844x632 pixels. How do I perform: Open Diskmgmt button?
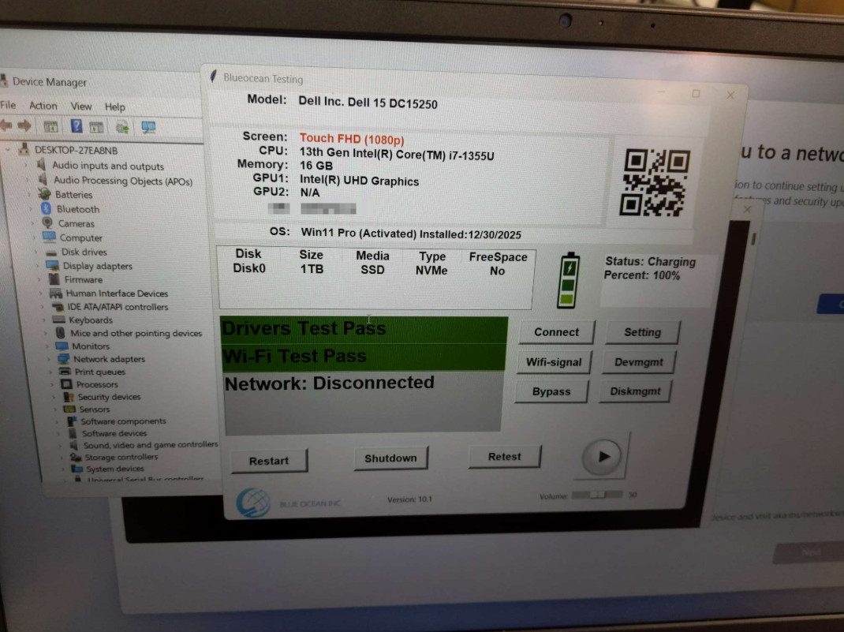pos(635,391)
